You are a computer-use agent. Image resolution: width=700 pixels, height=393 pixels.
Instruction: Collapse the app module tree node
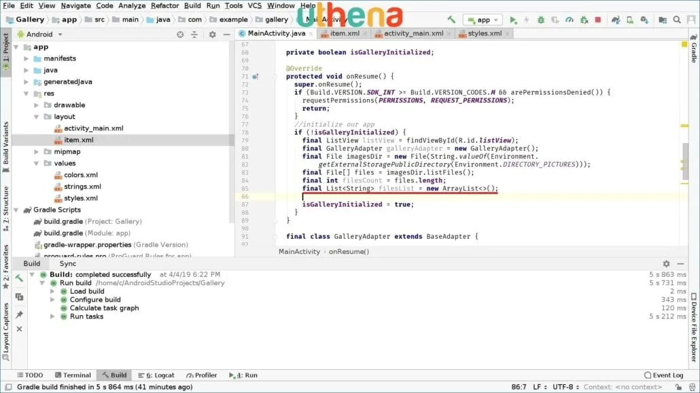tap(16, 47)
